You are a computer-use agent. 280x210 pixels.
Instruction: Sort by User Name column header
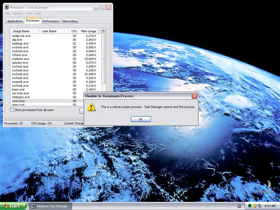(54, 31)
